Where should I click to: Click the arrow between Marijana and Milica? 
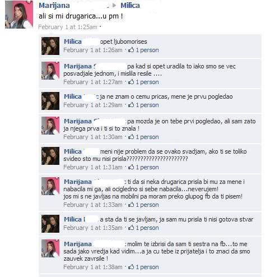(114, 6)
